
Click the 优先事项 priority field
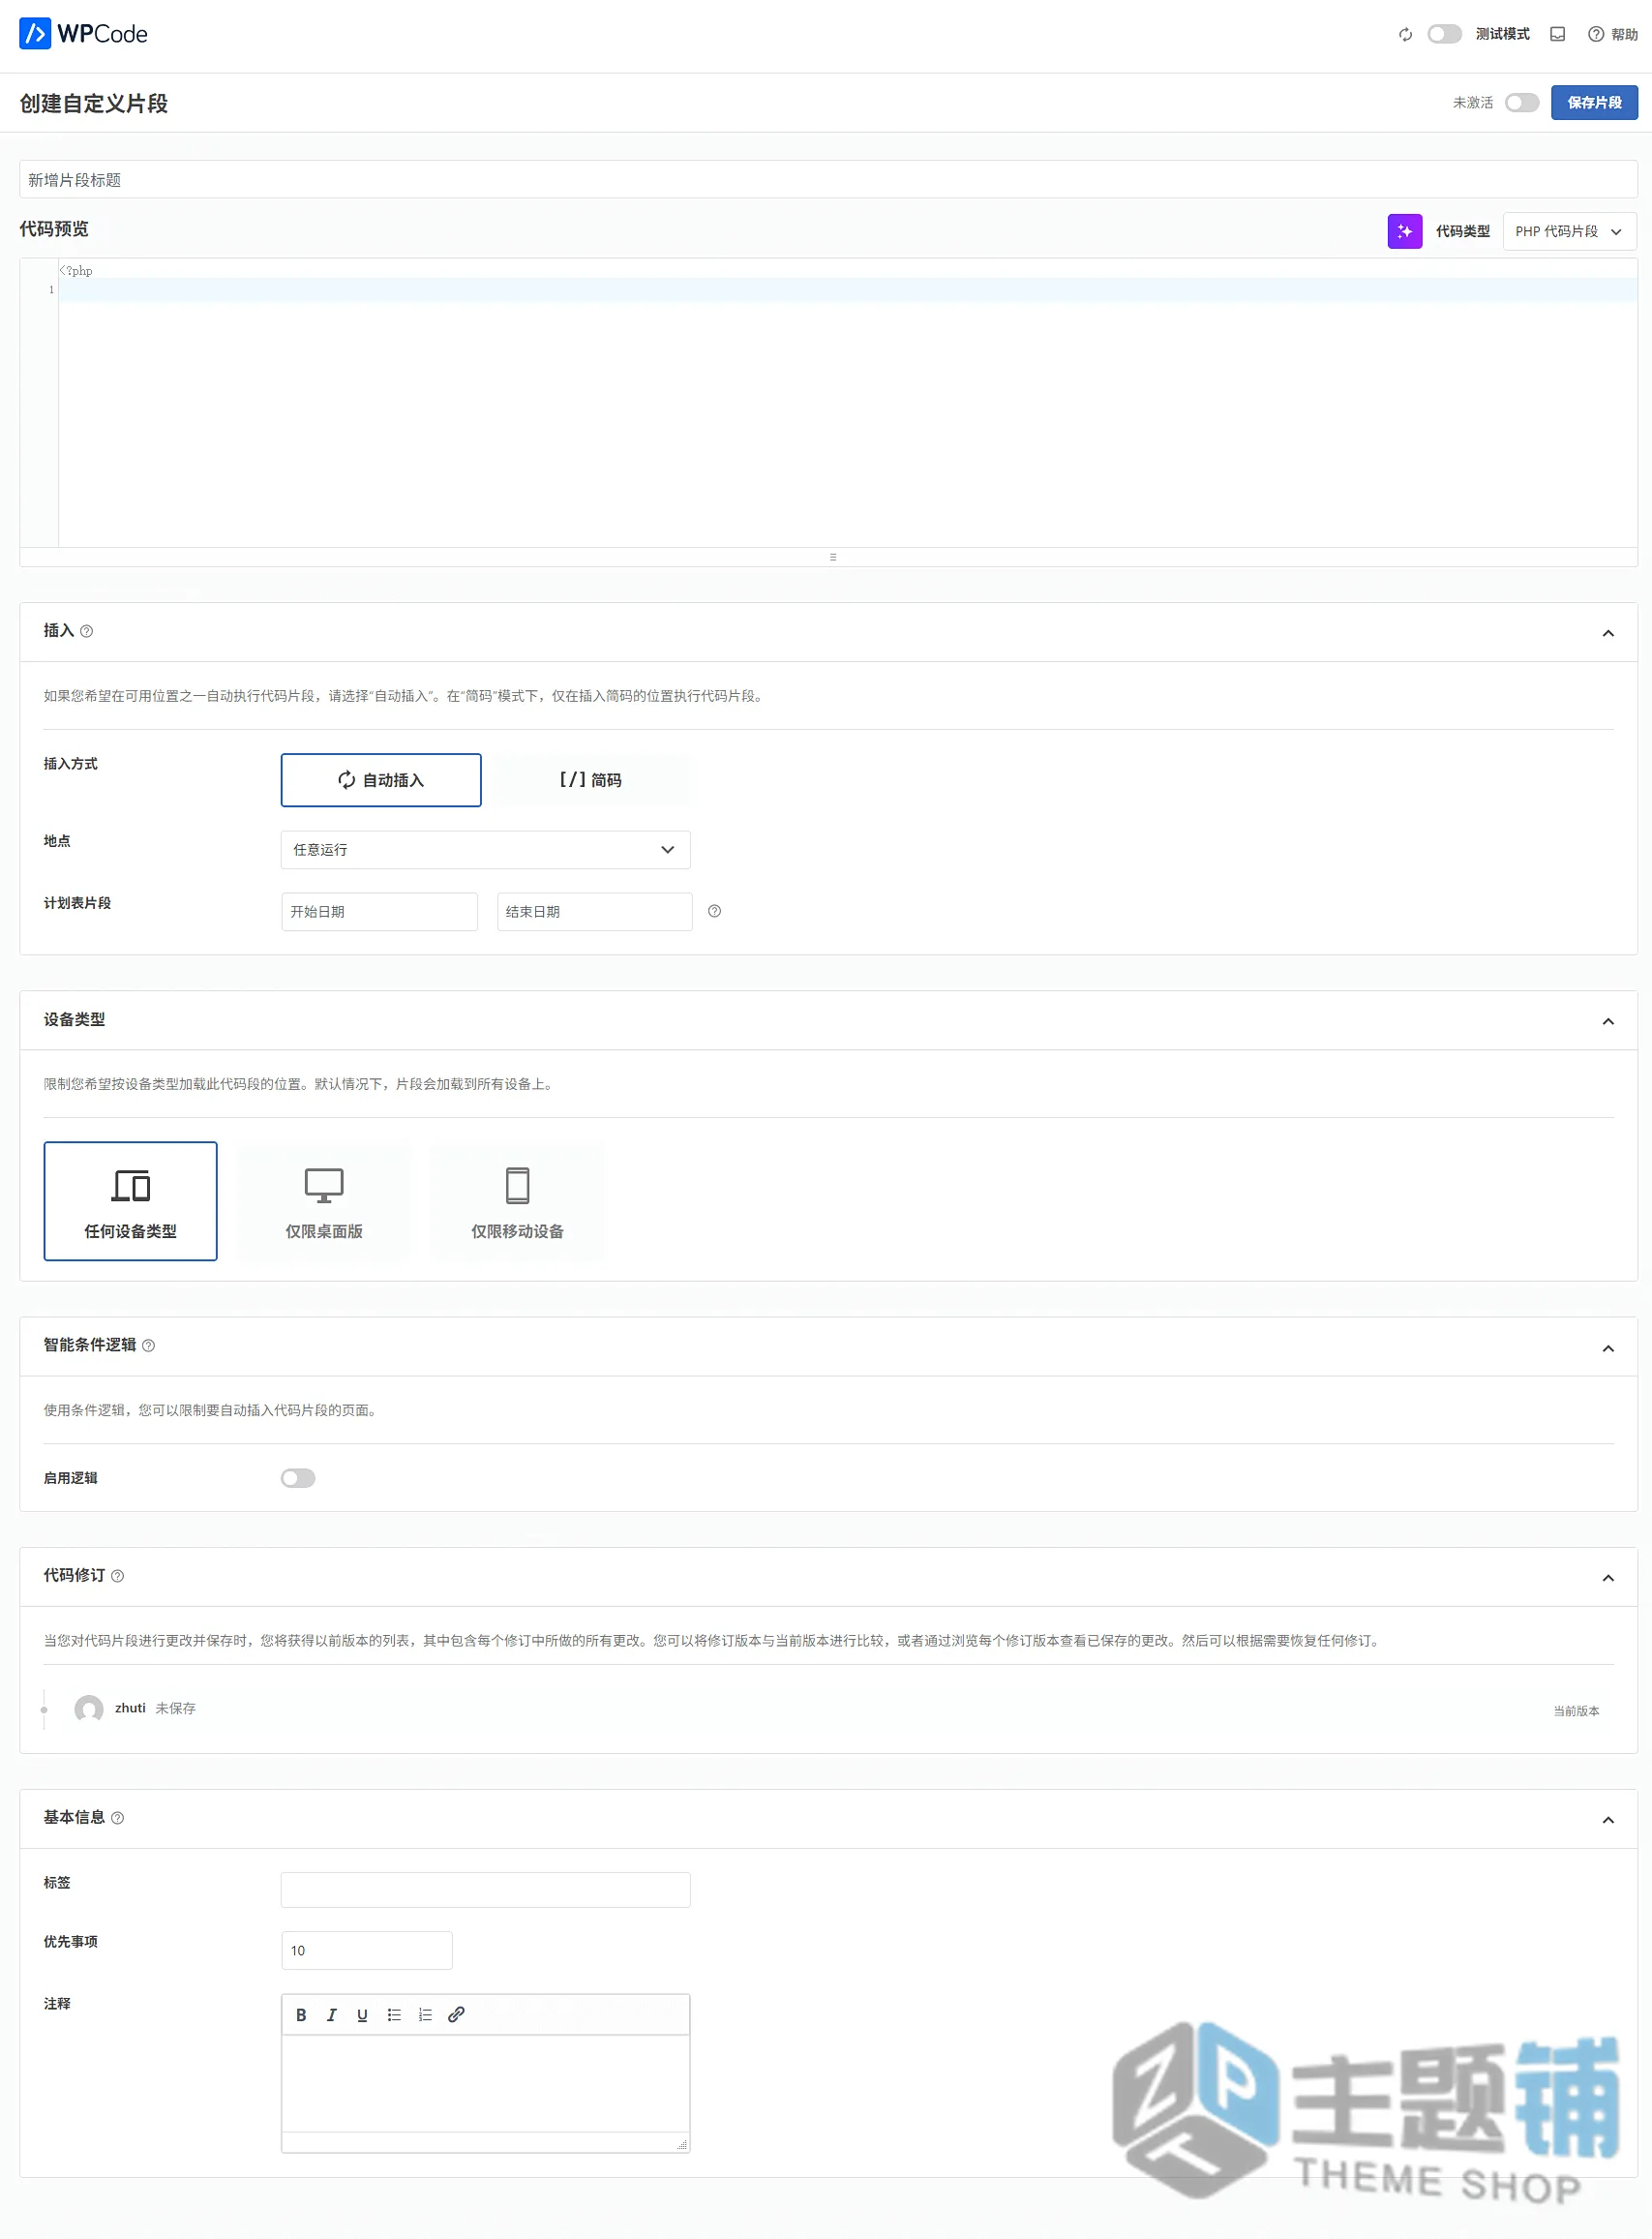pos(367,1951)
